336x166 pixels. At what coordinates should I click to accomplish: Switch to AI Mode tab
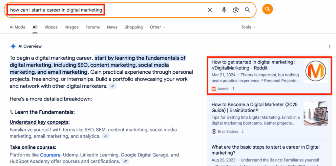point(17,27)
